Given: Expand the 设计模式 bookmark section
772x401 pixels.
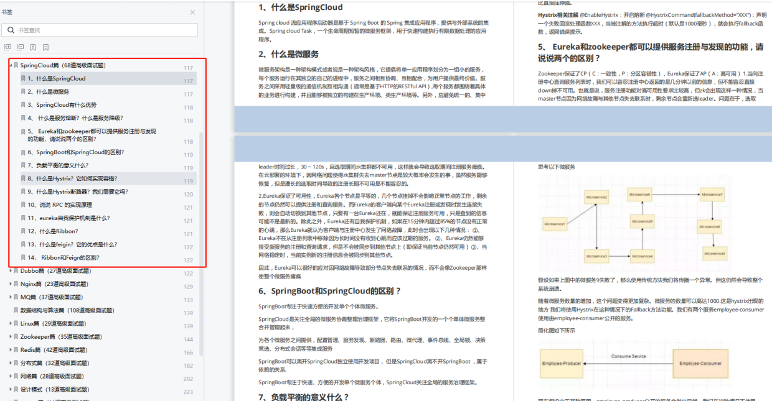Looking at the screenshot, I should click(10, 389).
